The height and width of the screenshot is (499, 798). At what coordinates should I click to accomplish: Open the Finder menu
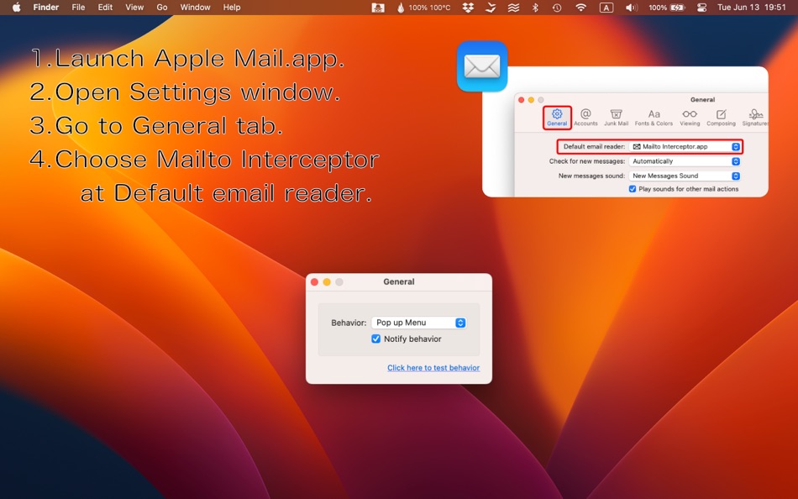[46, 7]
